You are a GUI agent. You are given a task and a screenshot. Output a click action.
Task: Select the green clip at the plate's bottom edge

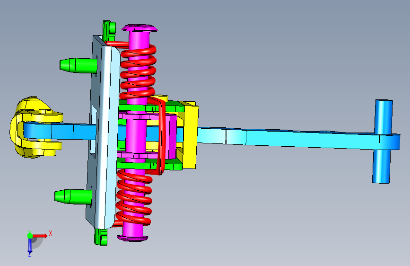[101, 237]
